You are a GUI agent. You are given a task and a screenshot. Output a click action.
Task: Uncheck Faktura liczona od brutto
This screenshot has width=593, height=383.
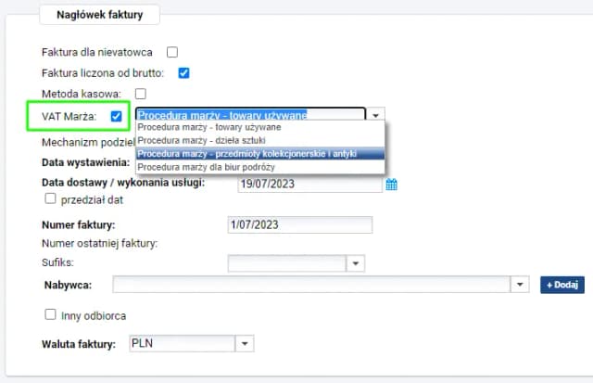pos(183,72)
